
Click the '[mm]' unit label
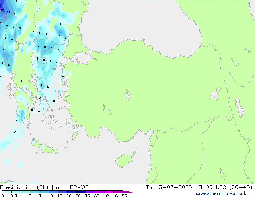[59, 187]
